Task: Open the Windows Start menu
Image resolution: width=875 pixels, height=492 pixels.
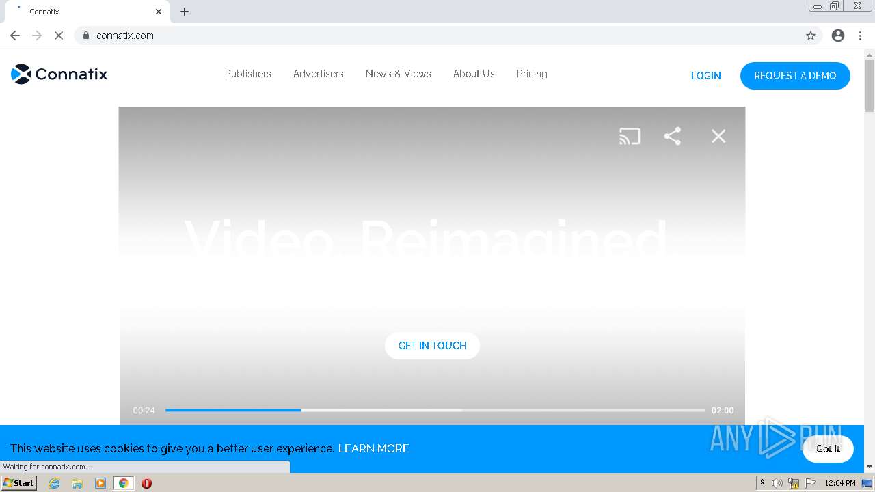Action: (x=19, y=483)
